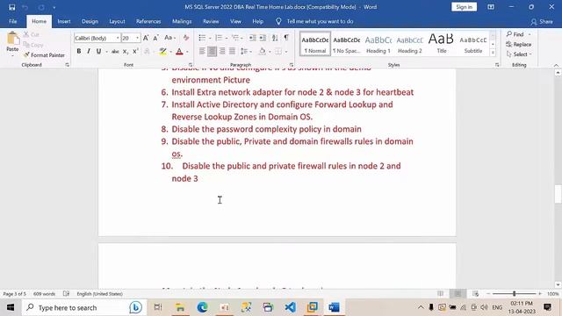562x316 pixels.
Task: Toggle italic formatting
Action: [x=89, y=52]
